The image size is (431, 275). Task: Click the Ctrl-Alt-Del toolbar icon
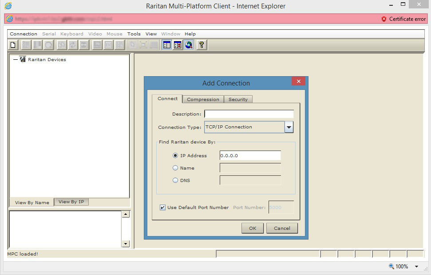[119, 45]
